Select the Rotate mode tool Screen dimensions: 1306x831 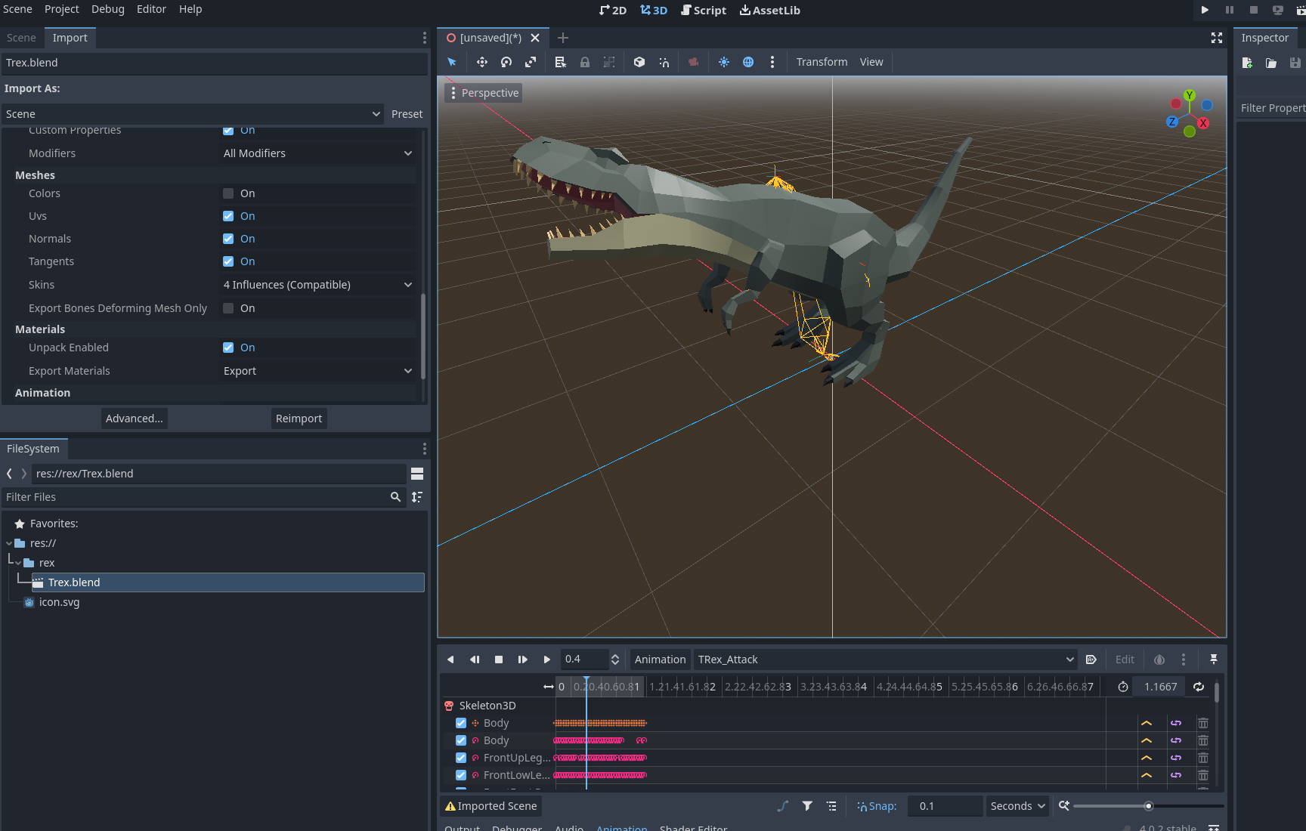[x=506, y=62]
